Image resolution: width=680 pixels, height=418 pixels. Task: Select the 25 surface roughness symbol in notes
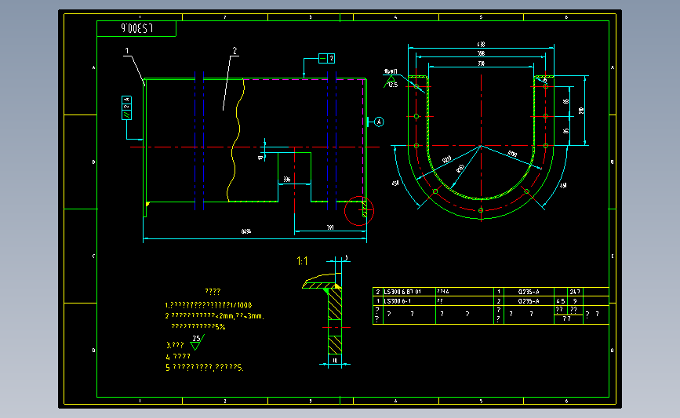click(x=196, y=342)
